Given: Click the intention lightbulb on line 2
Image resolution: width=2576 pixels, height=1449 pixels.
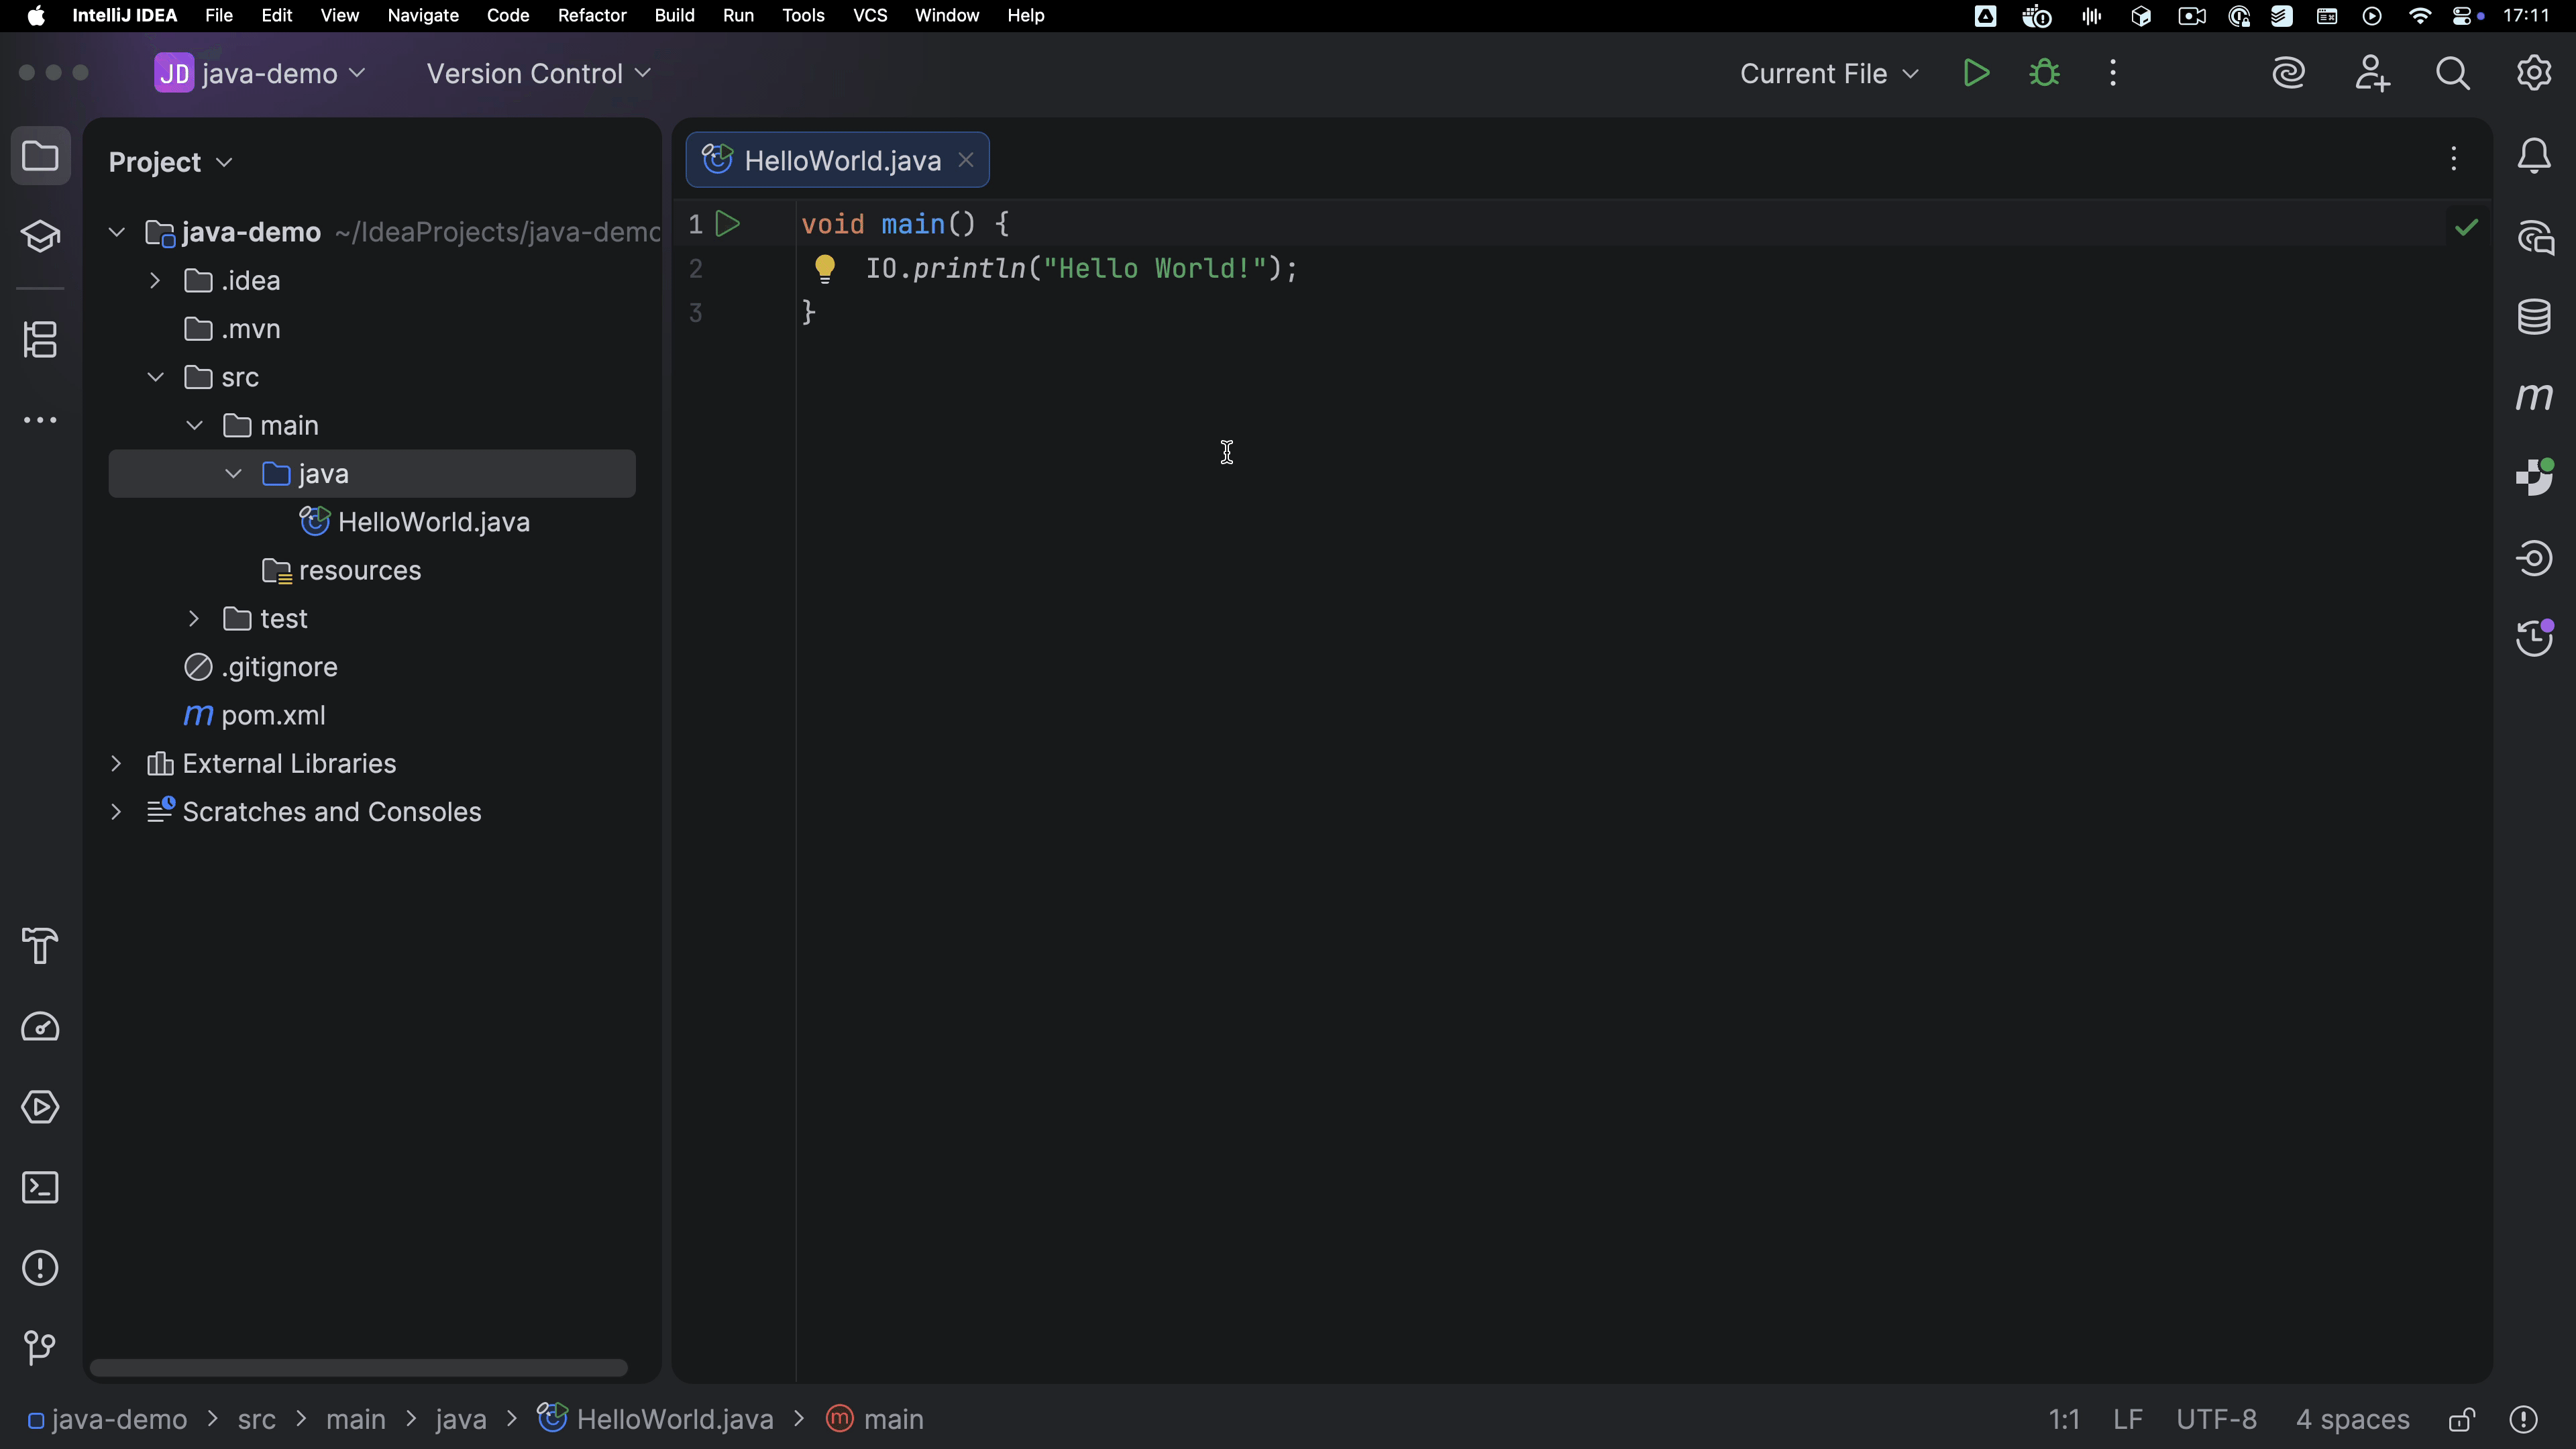Looking at the screenshot, I should pos(825,268).
